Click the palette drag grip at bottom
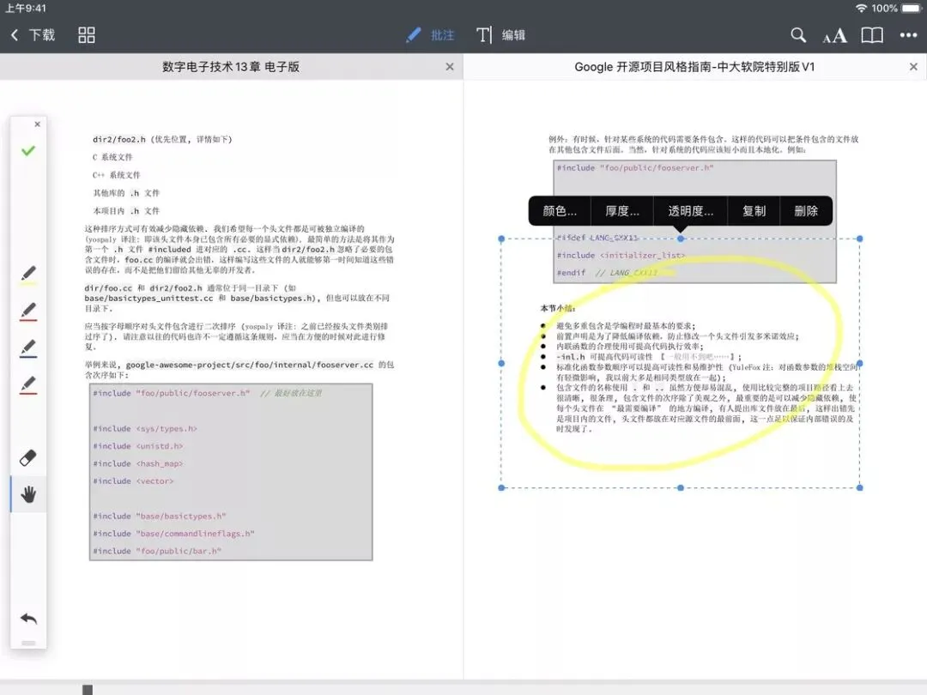Screen dimensions: 927x695 pos(28,643)
